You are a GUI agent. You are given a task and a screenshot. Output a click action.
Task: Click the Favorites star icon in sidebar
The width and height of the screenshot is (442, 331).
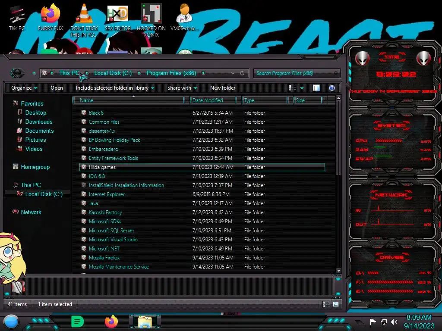[16, 103]
